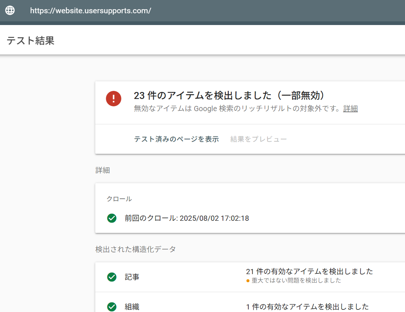Click 21 件の有効なアイテムを検出しました text
This screenshot has height=312, width=405.
pyautogui.click(x=309, y=272)
